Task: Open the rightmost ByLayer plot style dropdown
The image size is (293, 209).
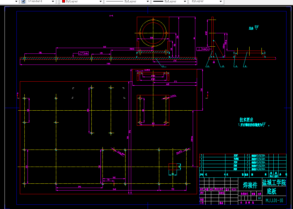Action: (221, 1)
